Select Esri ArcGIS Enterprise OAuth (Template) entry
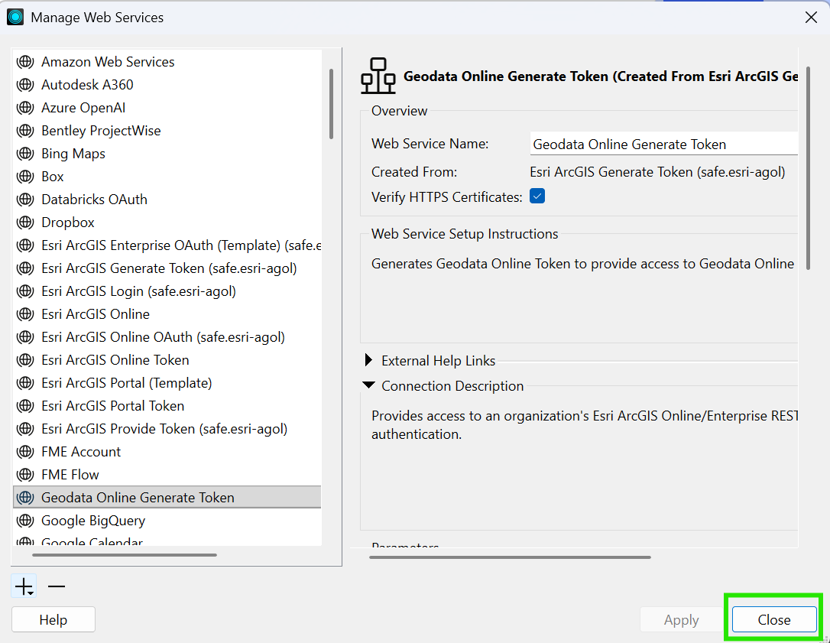The height and width of the screenshot is (643, 830). tap(167, 245)
